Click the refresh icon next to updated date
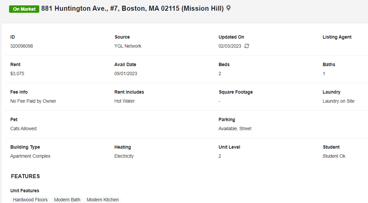This screenshot has height=203, width=368. (x=247, y=46)
